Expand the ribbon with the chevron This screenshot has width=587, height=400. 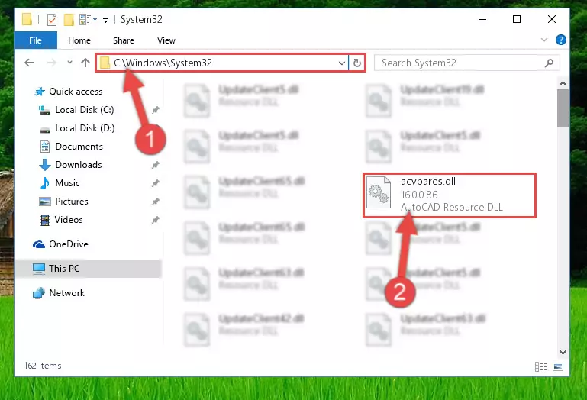[544, 40]
